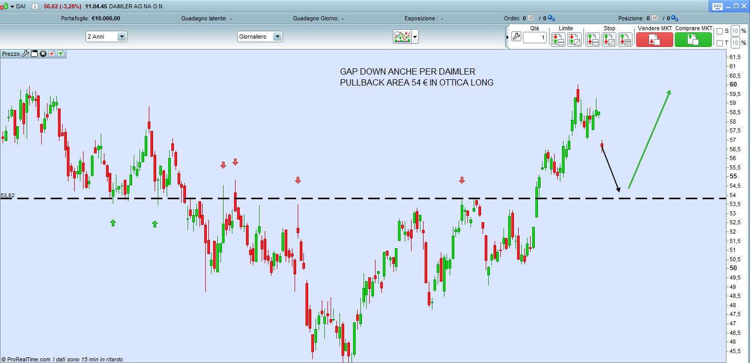Open the Giornaliero timeframe dropdown

260,37
